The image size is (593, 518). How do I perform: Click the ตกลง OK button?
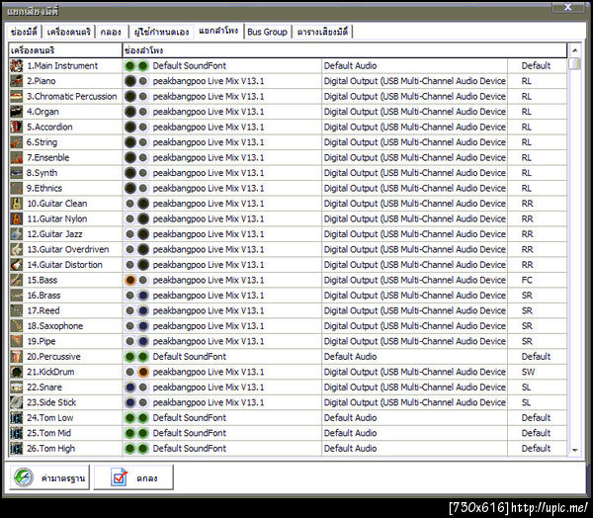(133, 477)
